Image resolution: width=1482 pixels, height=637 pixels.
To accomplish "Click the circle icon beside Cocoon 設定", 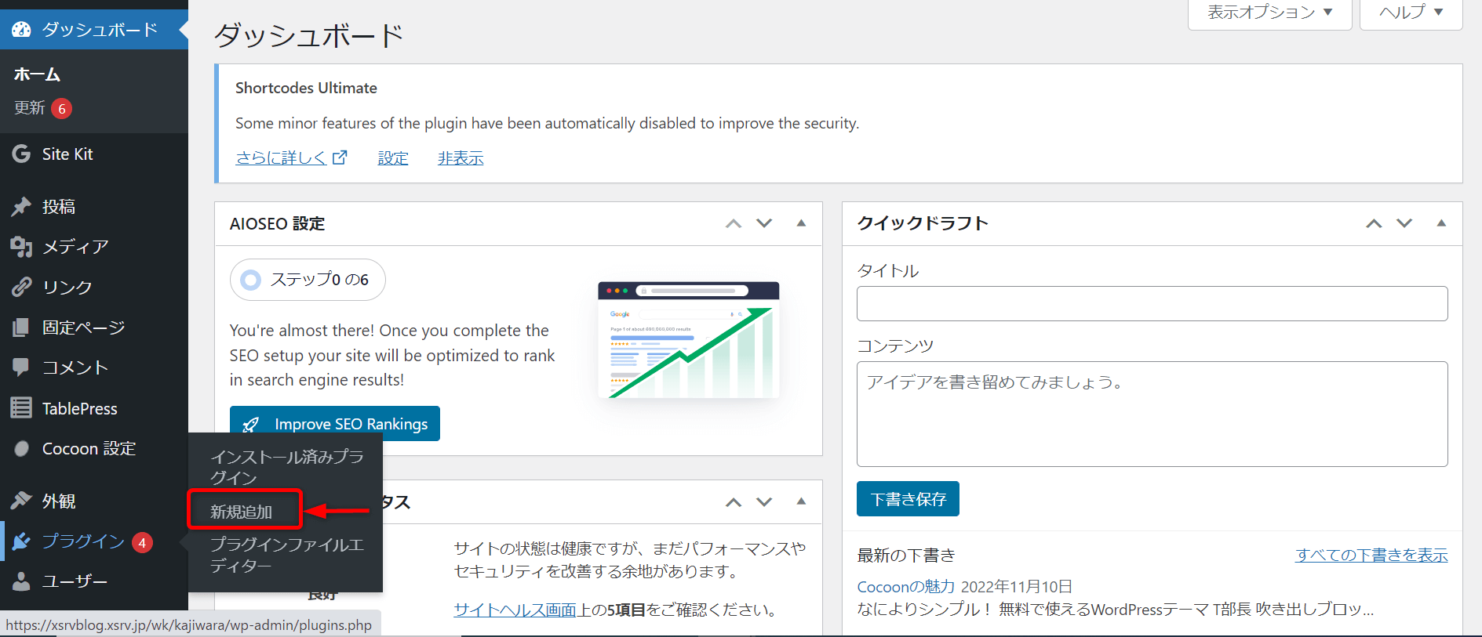I will pos(22,448).
